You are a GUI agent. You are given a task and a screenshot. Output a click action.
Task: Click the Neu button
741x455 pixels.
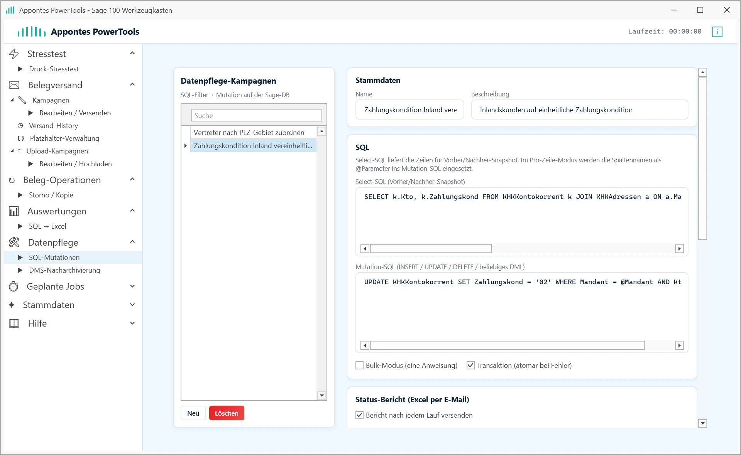click(193, 413)
